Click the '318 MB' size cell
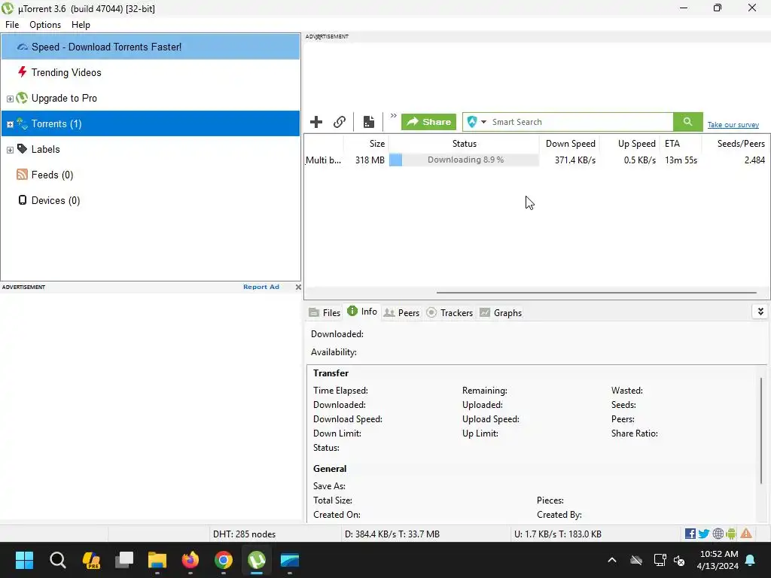The image size is (771, 578). (370, 160)
